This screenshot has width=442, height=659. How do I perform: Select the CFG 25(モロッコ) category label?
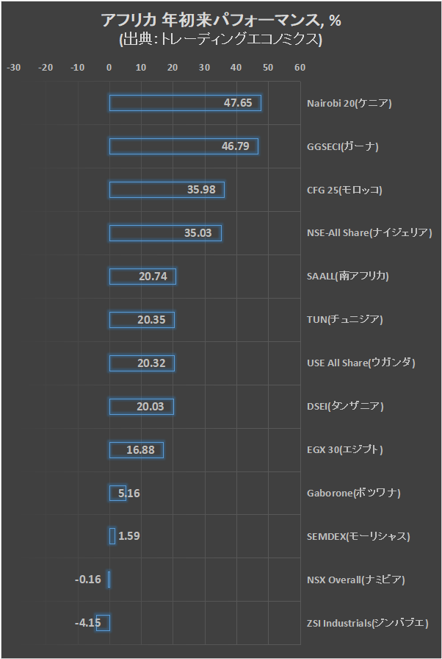pyautogui.click(x=344, y=190)
